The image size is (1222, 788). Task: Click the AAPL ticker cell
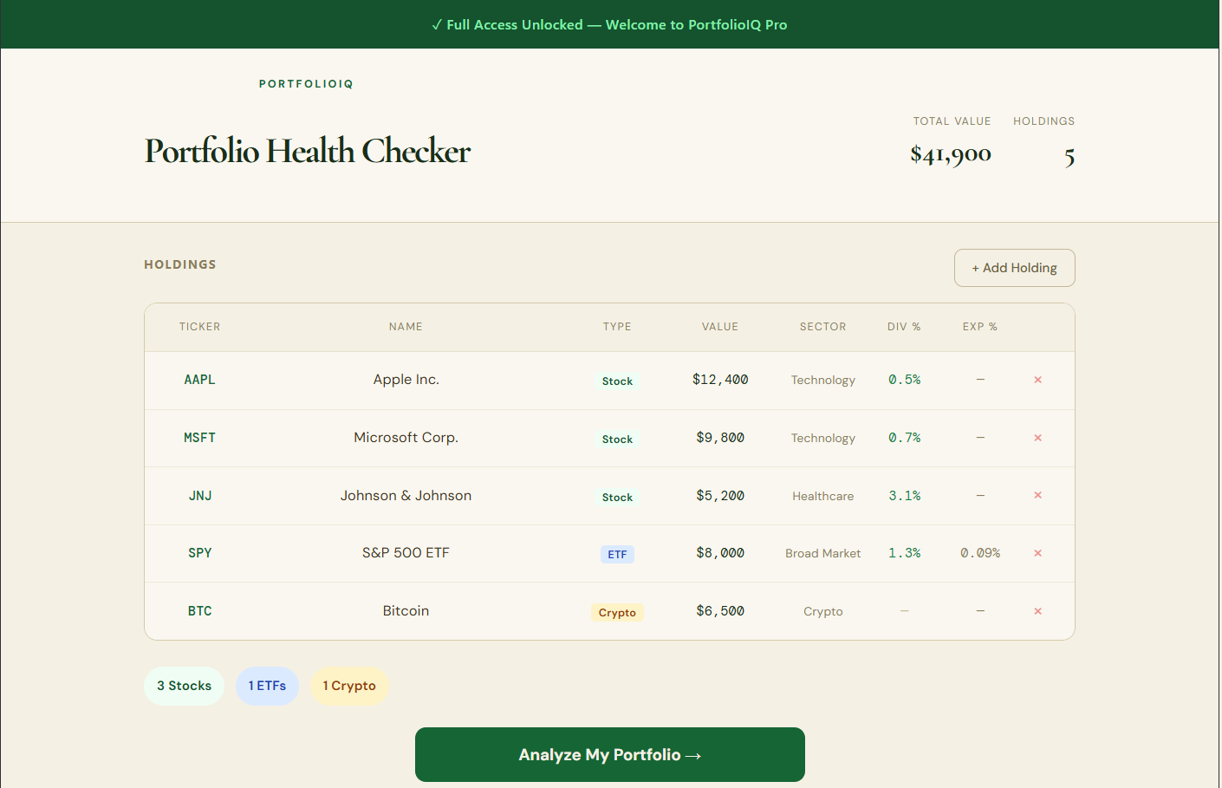[199, 380]
